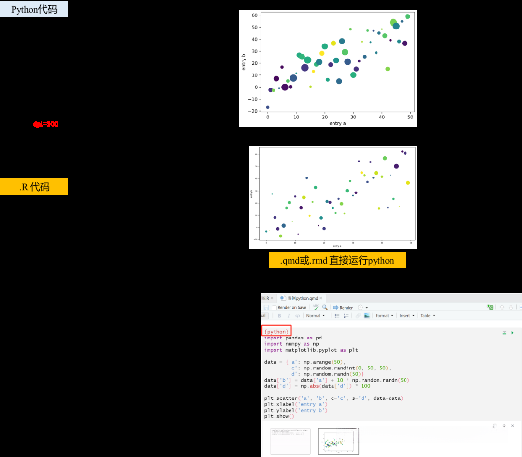Insert an image
Screen dimensions: 522x457
pos(367,316)
